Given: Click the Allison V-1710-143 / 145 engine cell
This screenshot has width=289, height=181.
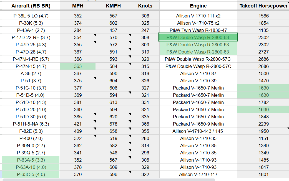Looking at the screenshot, I should click(x=198, y=131).
